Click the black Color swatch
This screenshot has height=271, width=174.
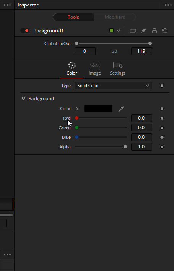[x=98, y=109]
